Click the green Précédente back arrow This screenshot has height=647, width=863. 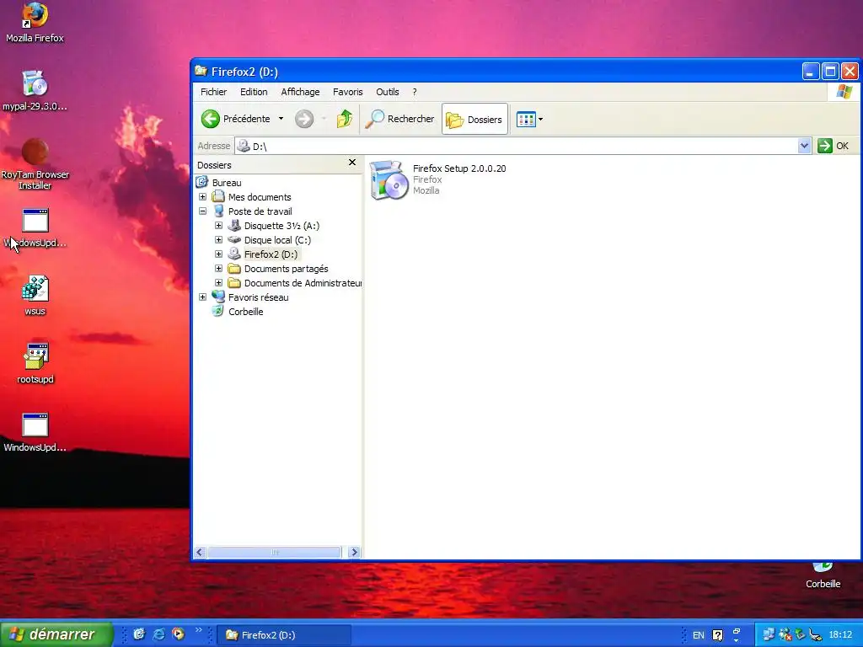(x=210, y=119)
